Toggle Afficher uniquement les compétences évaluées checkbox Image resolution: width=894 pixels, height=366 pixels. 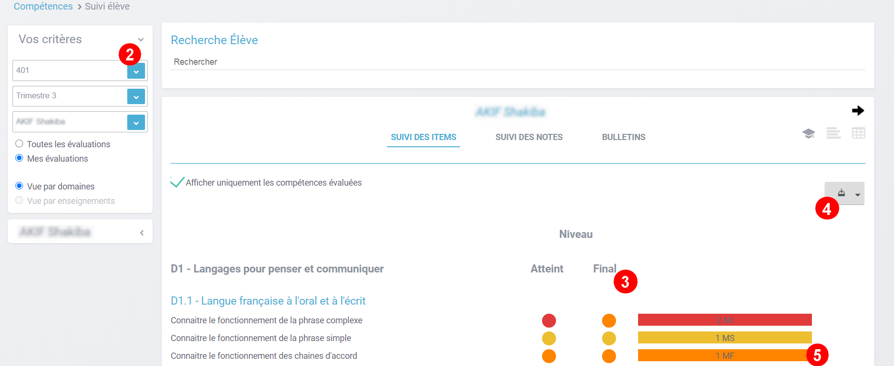177,182
